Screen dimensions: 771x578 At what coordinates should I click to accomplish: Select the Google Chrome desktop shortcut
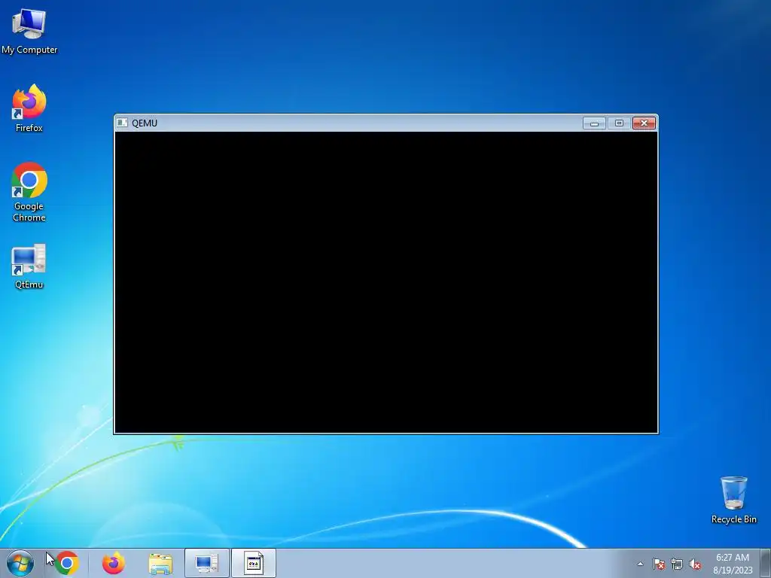29,192
